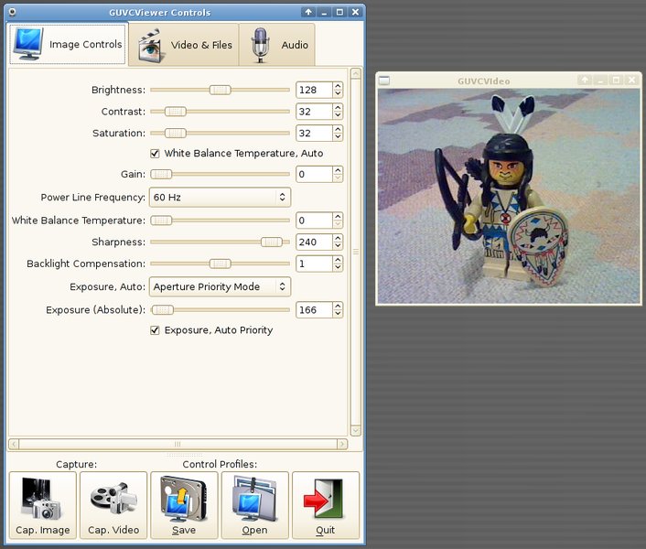Click the Gain slider handle
646x549 pixels.
click(x=161, y=174)
